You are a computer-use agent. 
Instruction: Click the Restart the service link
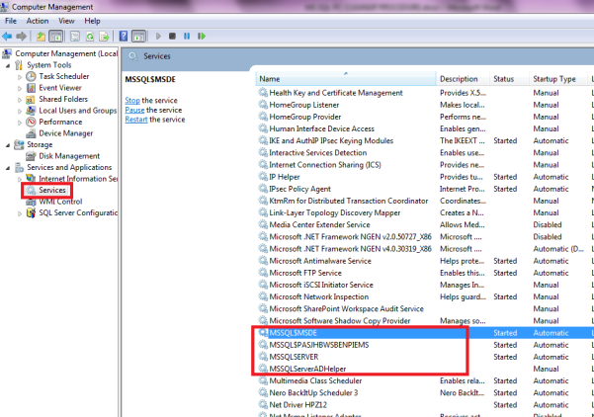155,120
